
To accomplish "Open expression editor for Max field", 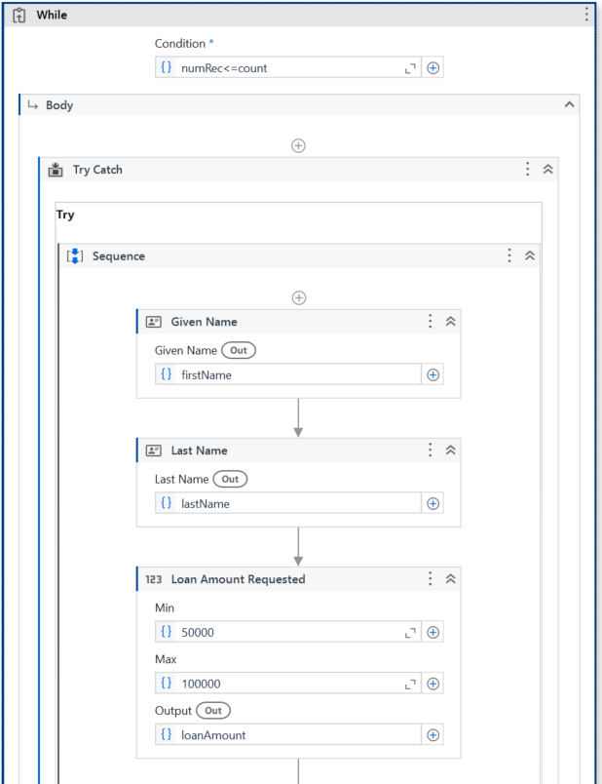I will click(410, 684).
